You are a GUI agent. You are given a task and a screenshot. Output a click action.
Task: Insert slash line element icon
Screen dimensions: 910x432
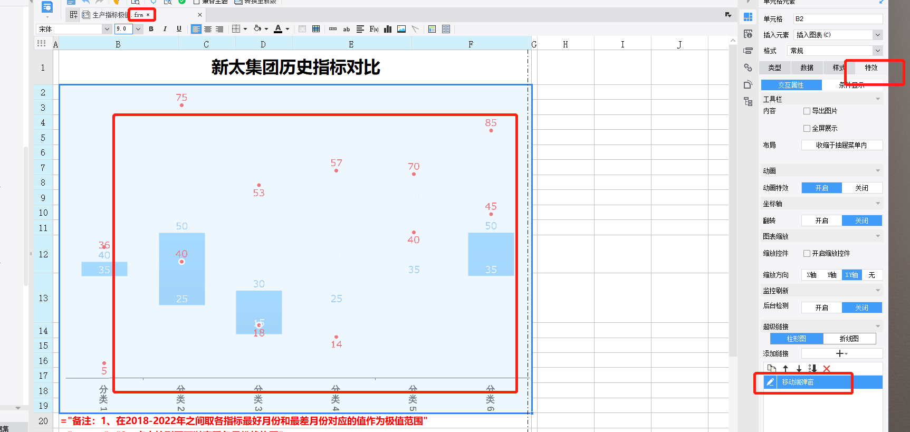pyautogui.click(x=415, y=29)
